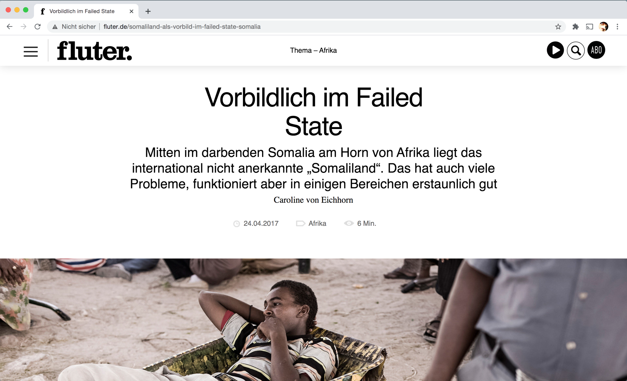Image resolution: width=627 pixels, height=381 pixels.
Task: Click the forward navigation arrow
Action: point(23,27)
